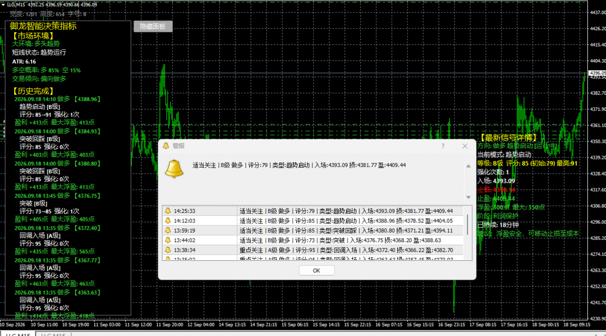Click the up arrow of alert message scrollbar
This screenshot has height=336, width=606.
pyautogui.click(x=468, y=166)
